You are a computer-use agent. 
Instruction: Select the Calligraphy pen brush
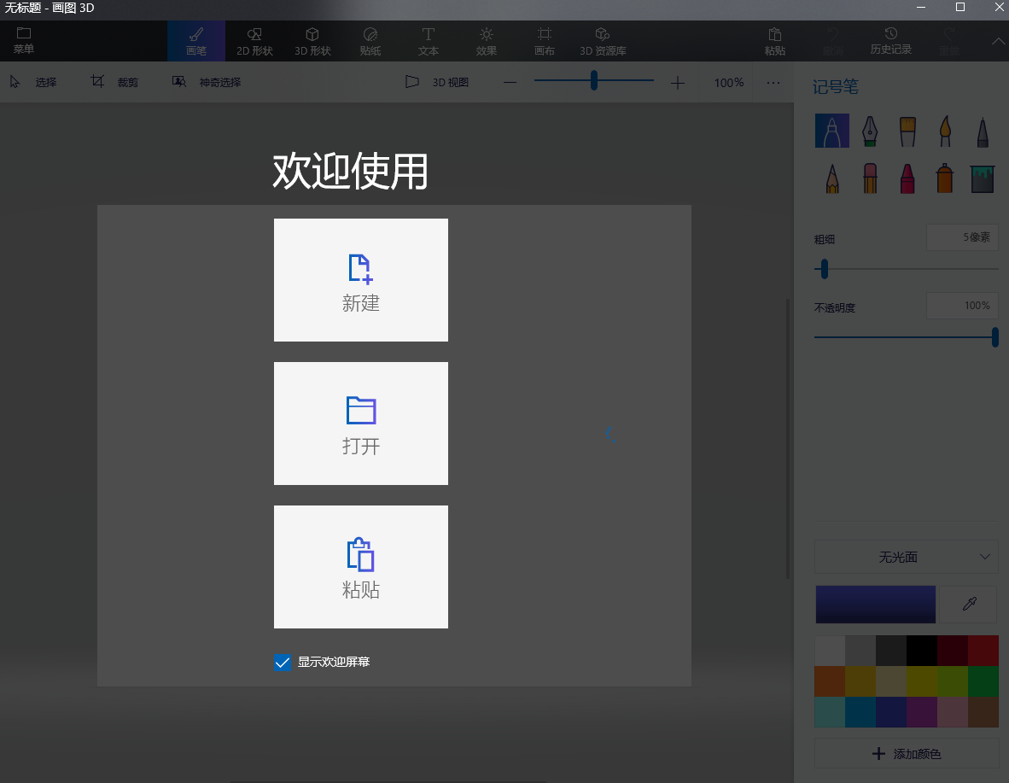click(870, 131)
